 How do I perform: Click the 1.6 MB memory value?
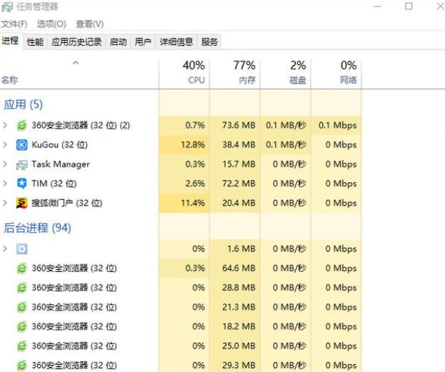pyautogui.click(x=241, y=249)
